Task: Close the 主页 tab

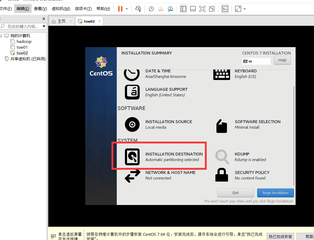Action: [71, 21]
